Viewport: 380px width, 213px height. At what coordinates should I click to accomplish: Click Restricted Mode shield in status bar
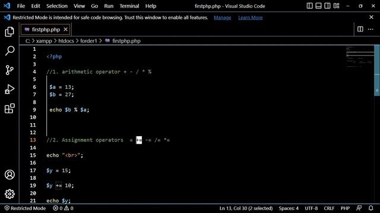coord(25,208)
